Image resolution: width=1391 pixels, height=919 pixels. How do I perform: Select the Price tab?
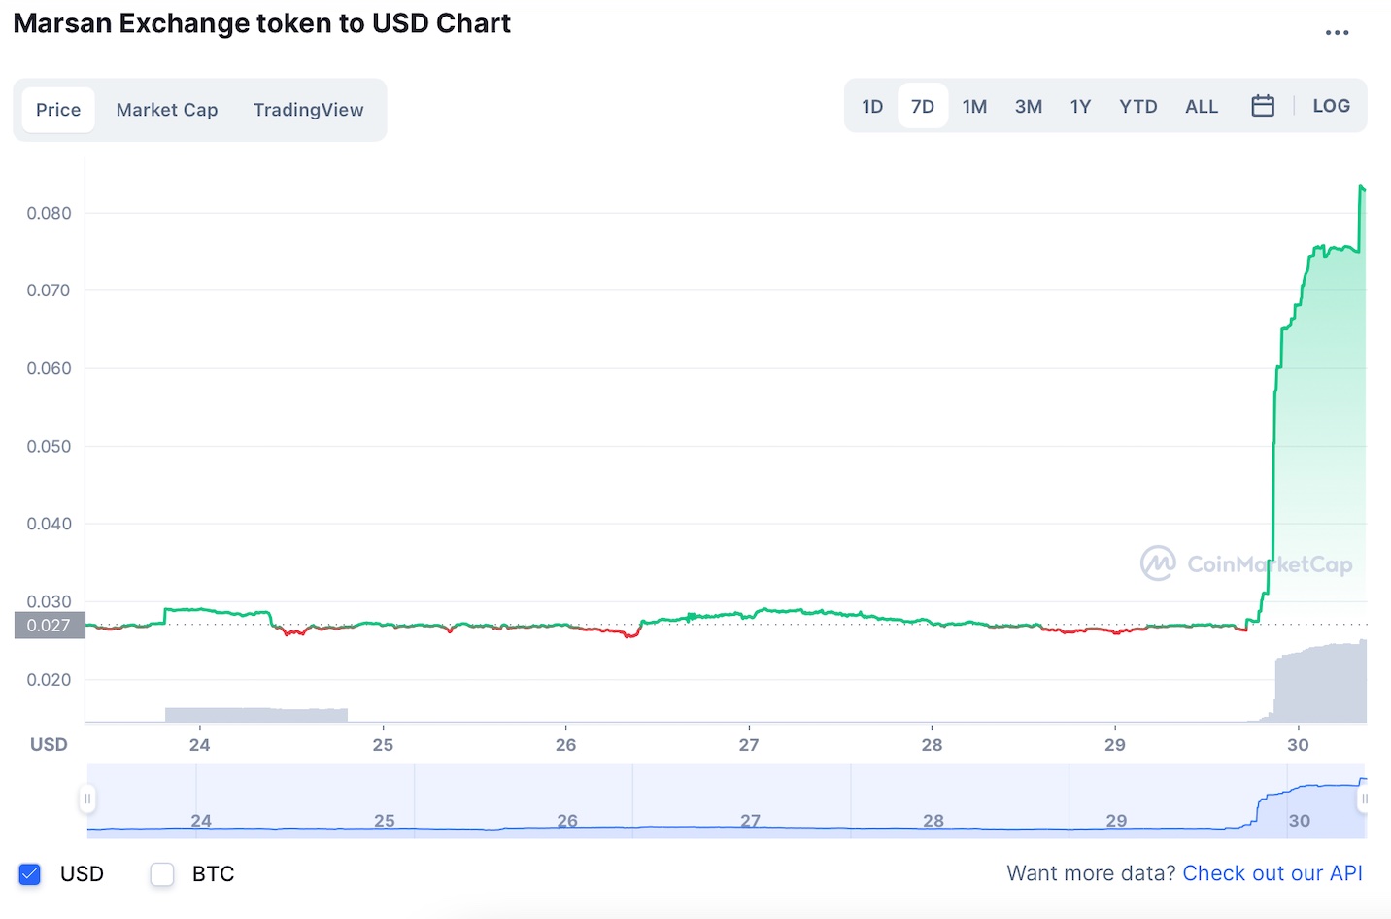pyautogui.click(x=57, y=109)
